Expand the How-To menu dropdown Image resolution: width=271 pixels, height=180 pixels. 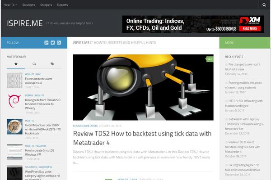click(x=10, y=5)
